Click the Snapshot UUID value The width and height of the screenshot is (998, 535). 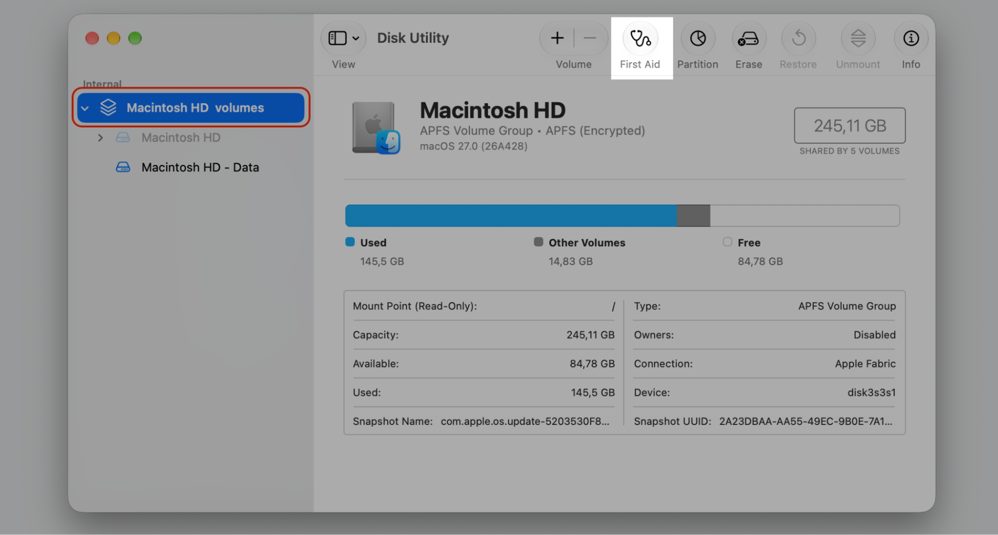pos(805,421)
